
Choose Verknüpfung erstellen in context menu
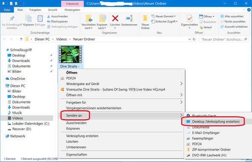[82, 136]
